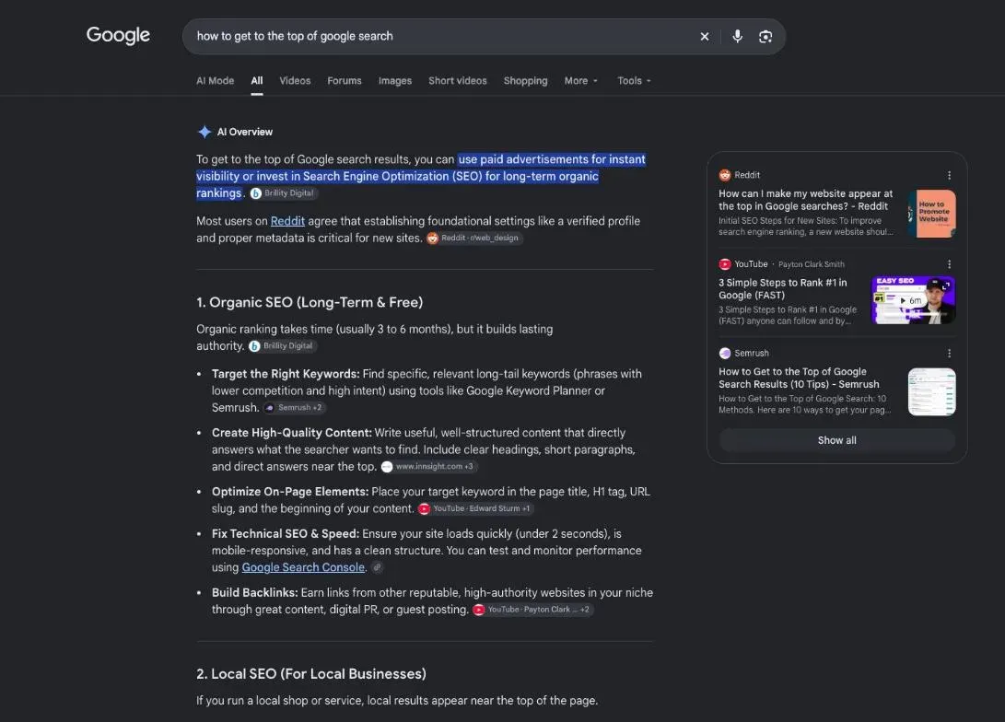Click the Semrush article thumbnail

pyautogui.click(x=932, y=391)
